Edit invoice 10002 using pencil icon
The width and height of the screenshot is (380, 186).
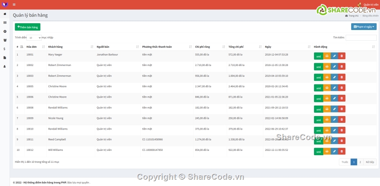334,66
